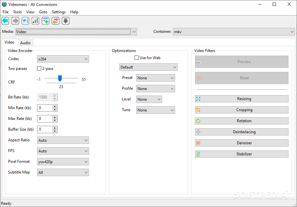The image size is (297, 207).
Task: Click the gray forward arrow toolbar icon
Action: tap(15, 21)
